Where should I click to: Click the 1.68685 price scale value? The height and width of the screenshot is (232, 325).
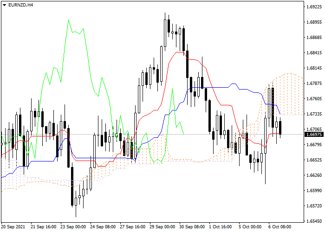[x=314, y=38]
